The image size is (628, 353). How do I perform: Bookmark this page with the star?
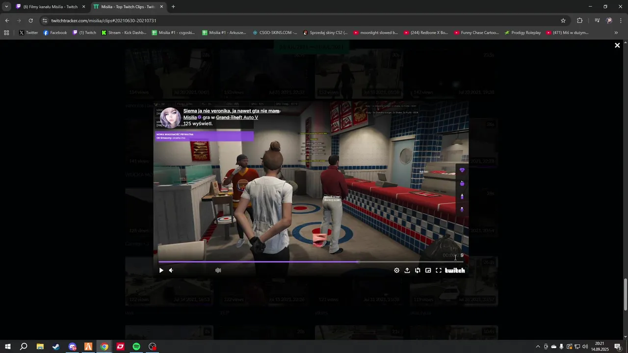[x=563, y=21]
